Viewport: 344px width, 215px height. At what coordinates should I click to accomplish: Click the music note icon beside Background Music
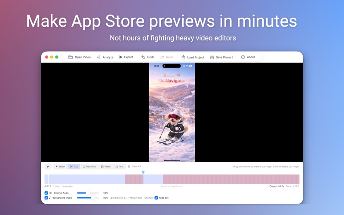50,198
